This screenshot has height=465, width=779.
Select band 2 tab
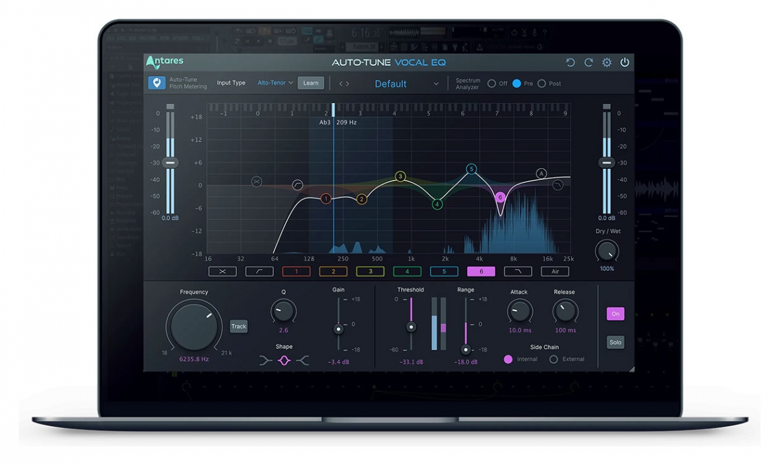pos(333,271)
